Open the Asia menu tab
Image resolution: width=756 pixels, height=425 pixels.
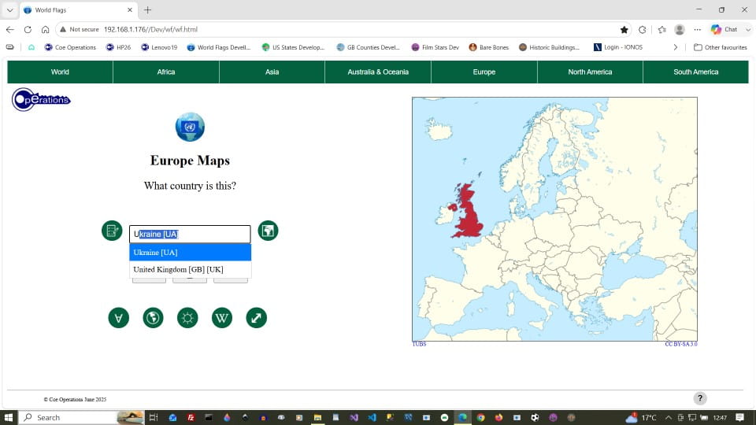tap(272, 72)
